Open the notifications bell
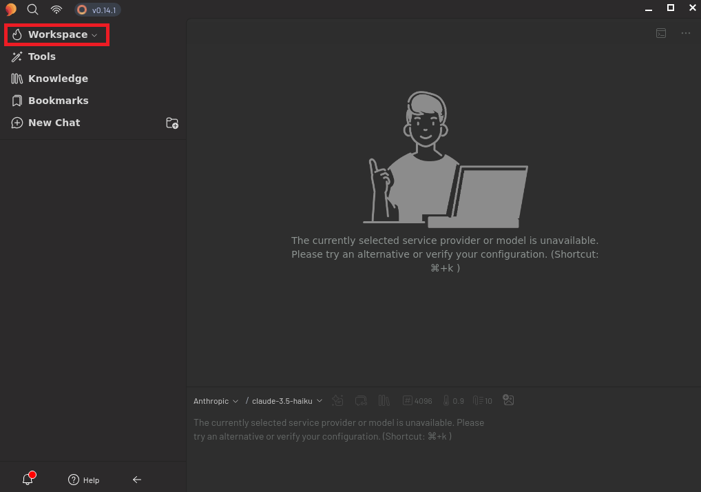Screen dimensions: 701x492 [x=28, y=480]
